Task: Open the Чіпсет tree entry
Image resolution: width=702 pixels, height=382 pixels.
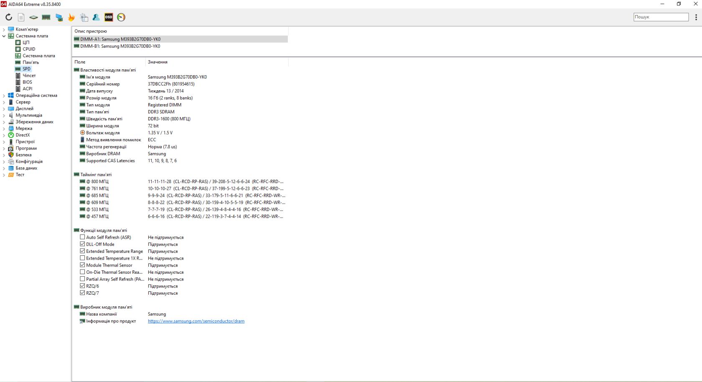Action: [x=29, y=76]
